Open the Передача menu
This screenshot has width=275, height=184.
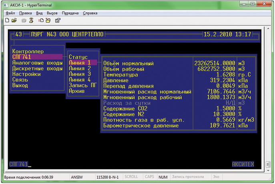point(70,13)
